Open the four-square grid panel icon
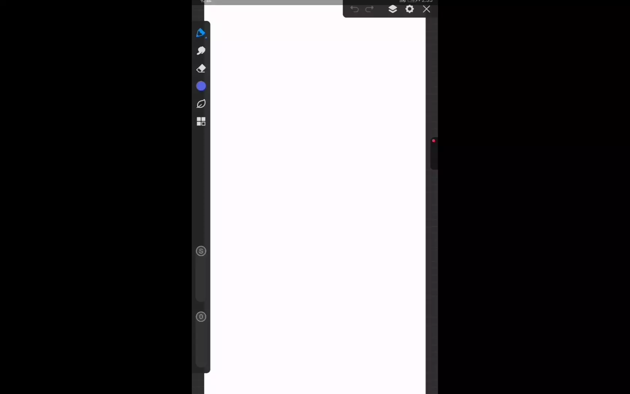 point(201,121)
